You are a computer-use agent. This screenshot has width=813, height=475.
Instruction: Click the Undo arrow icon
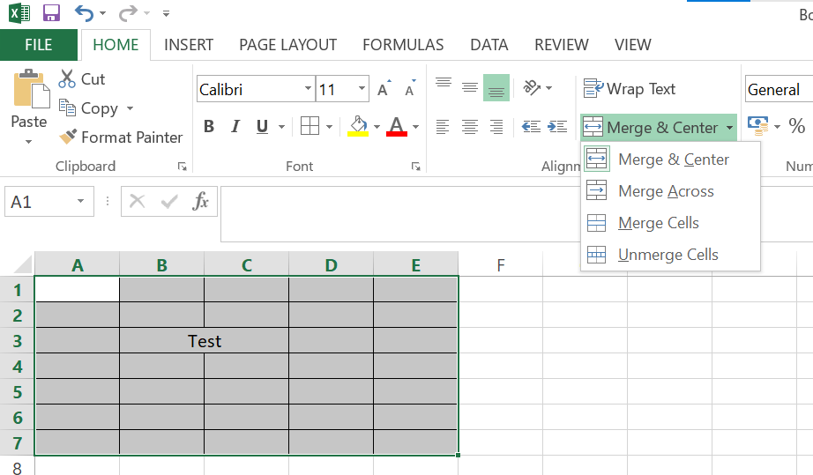point(84,13)
